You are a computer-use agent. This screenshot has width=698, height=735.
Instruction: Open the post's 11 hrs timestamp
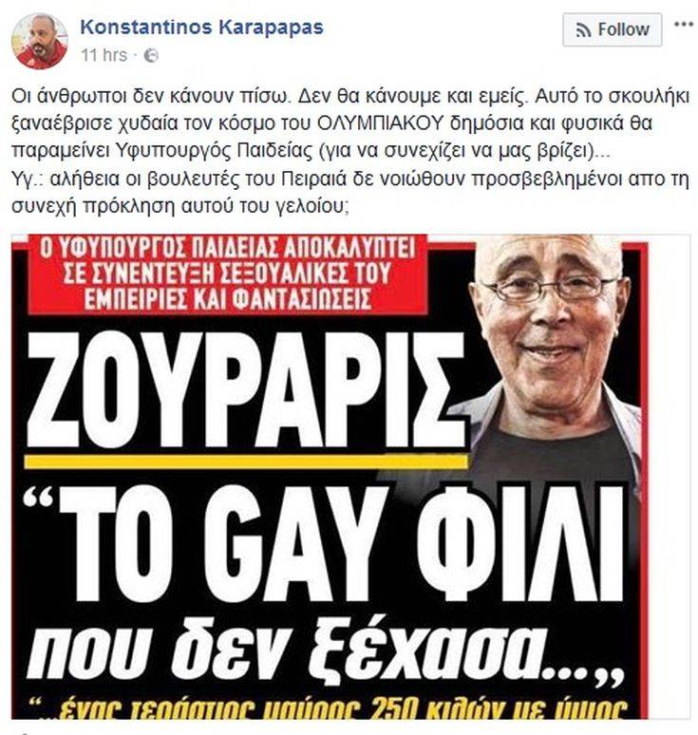pos(104,55)
